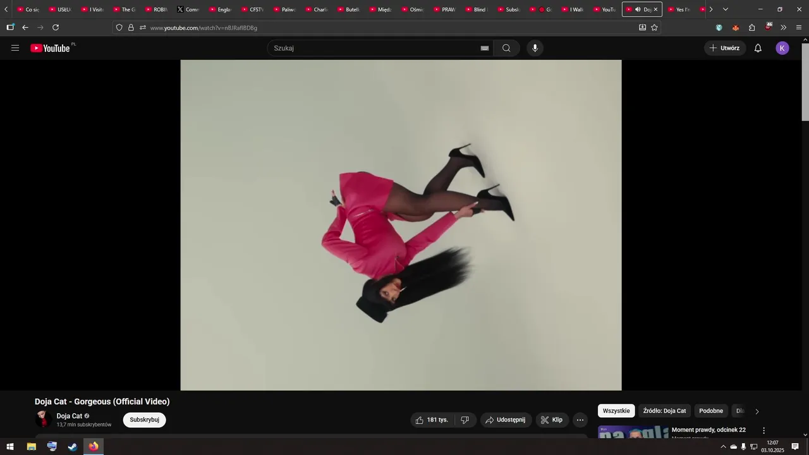809x455 pixels.
Task: Go to the YouTube home logo
Action: (50, 48)
